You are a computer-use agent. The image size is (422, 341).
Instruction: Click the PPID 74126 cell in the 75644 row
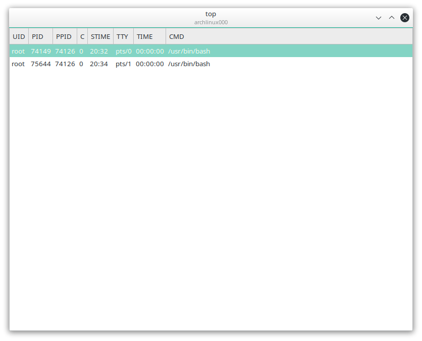click(65, 64)
